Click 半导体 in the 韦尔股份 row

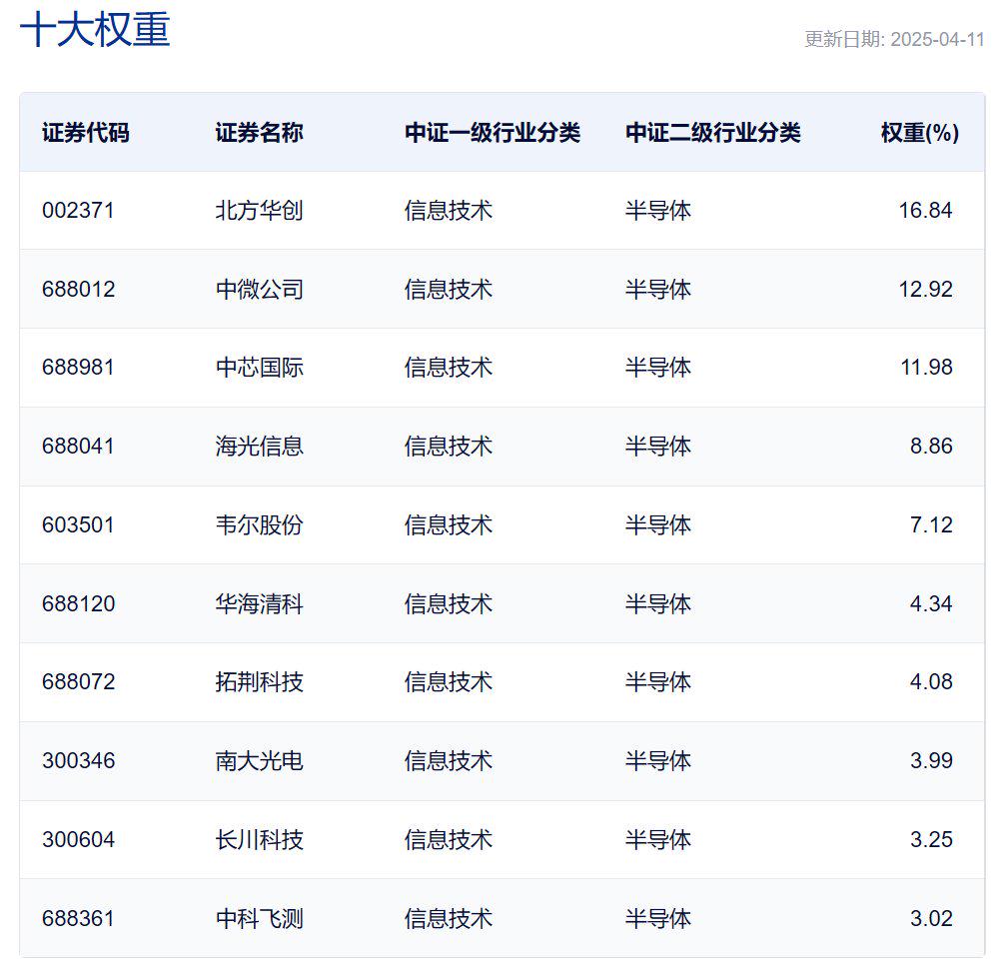tap(658, 525)
